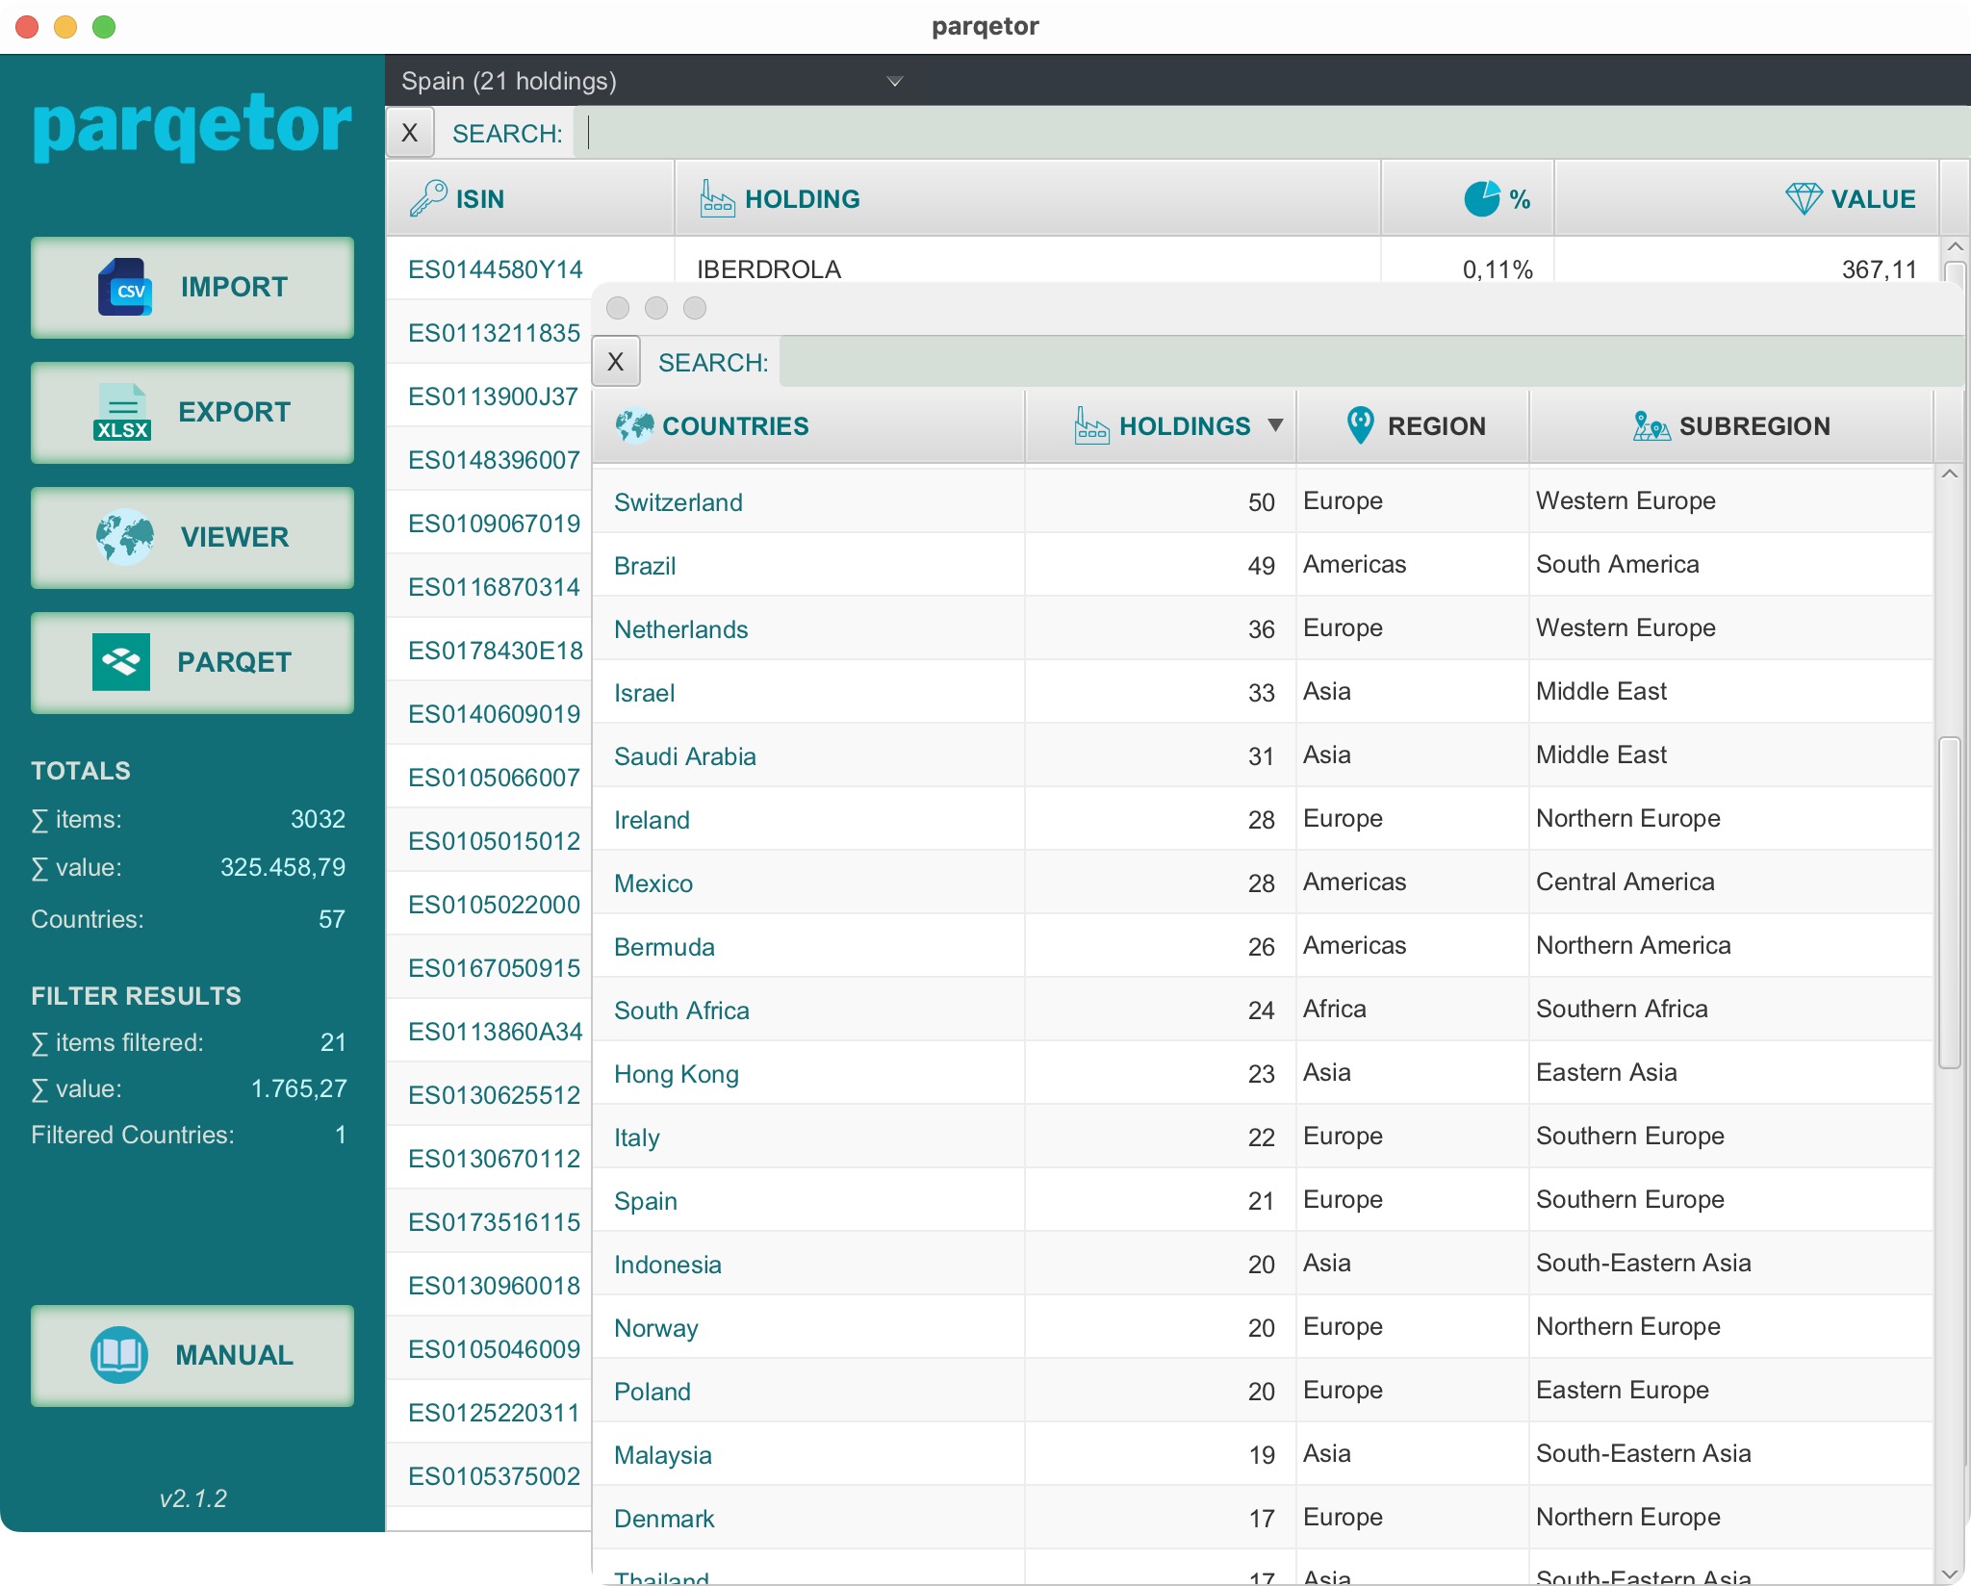This screenshot has width=1971, height=1586.
Task: Clear main search with X button
Action: [410, 133]
